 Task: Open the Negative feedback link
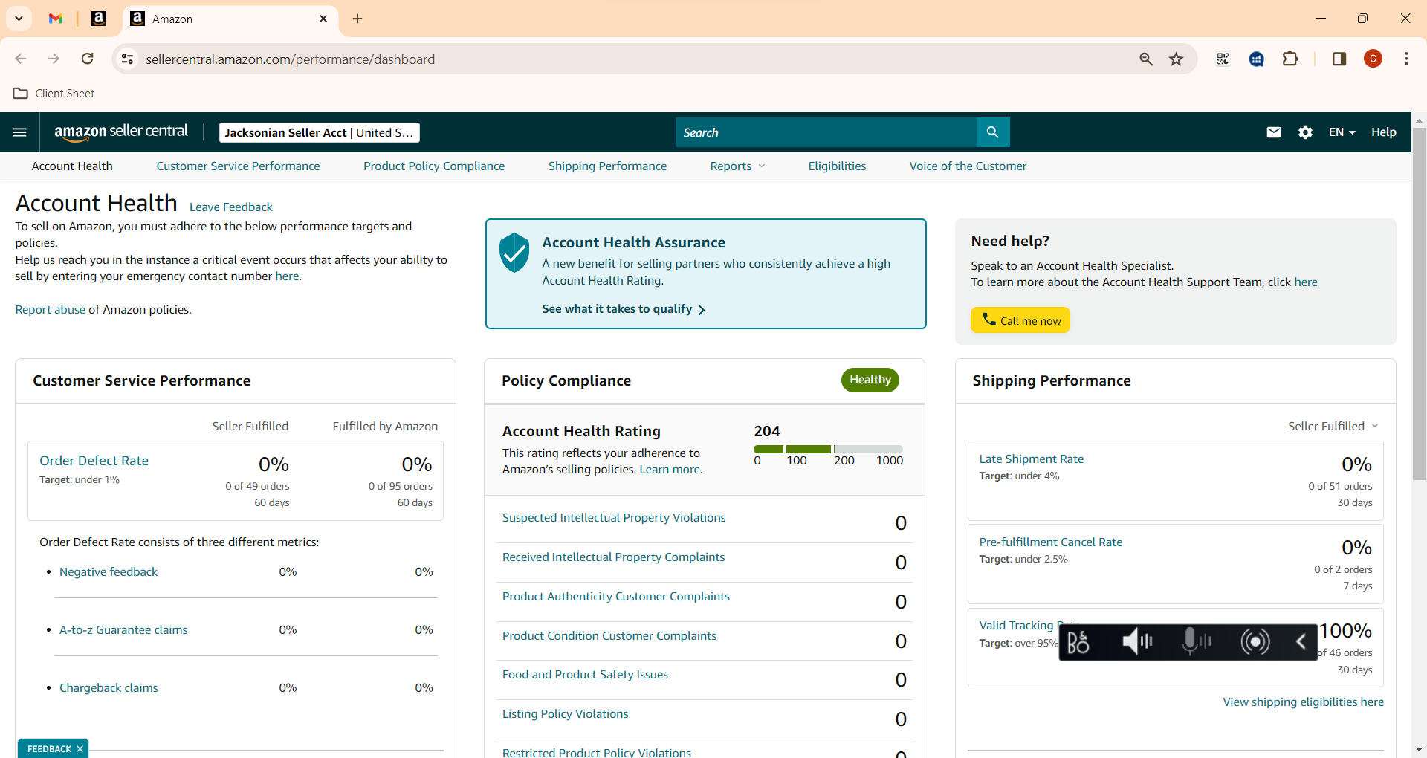click(109, 572)
